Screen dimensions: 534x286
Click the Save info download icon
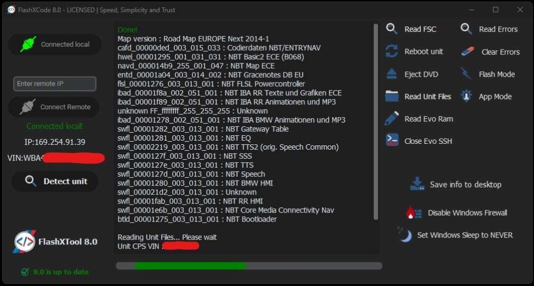[417, 184]
